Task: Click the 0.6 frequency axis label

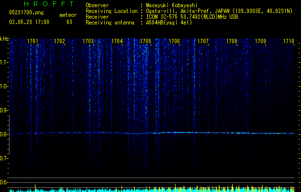Action: tap(4, 182)
